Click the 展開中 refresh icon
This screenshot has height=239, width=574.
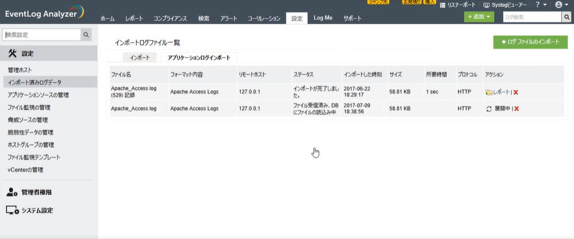click(x=489, y=109)
